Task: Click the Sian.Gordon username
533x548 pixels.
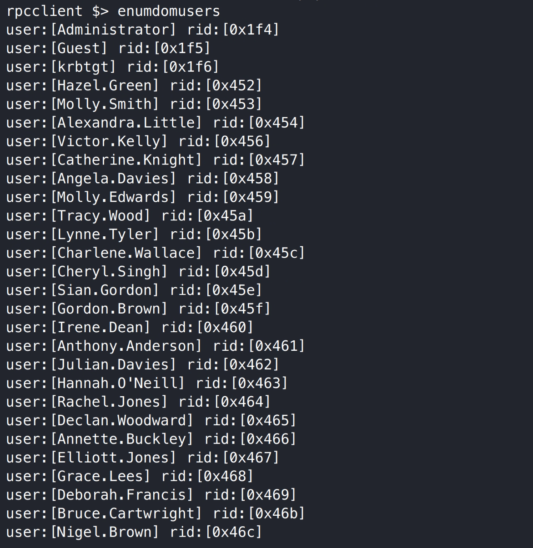Action: click(x=105, y=290)
